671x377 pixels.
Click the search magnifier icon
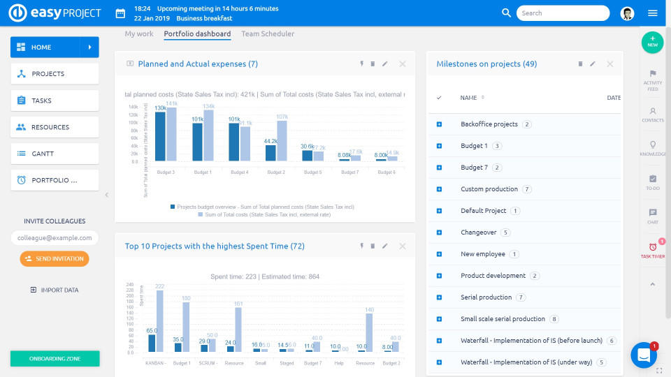coord(507,13)
